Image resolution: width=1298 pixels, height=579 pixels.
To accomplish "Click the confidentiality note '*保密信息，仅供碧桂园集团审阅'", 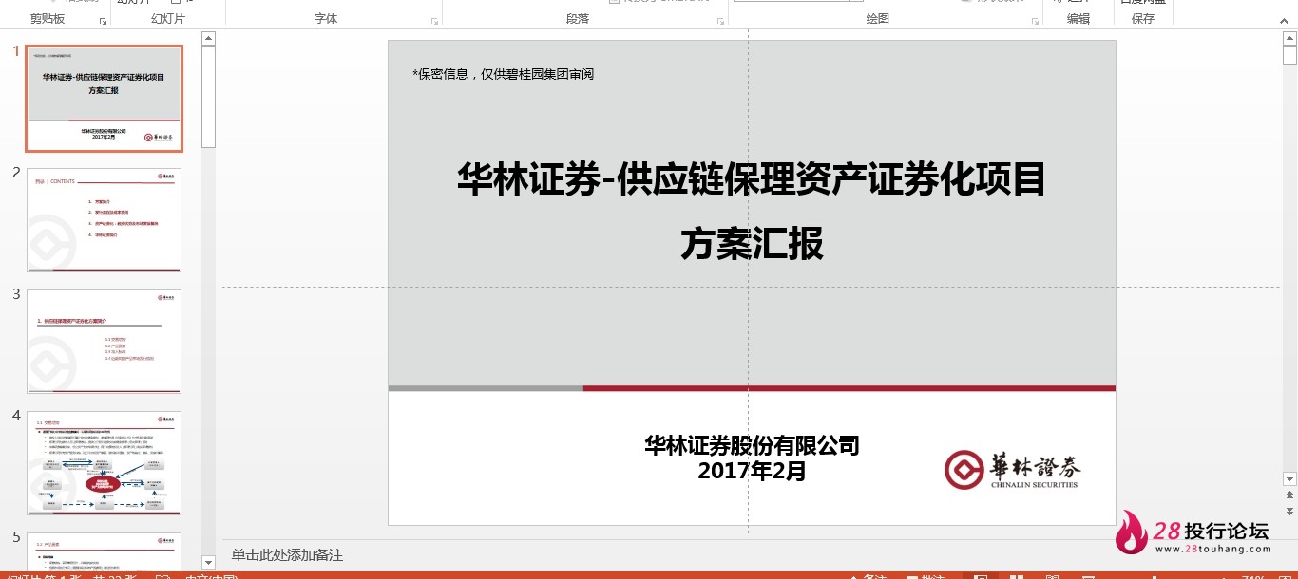I will [x=503, y=74].
